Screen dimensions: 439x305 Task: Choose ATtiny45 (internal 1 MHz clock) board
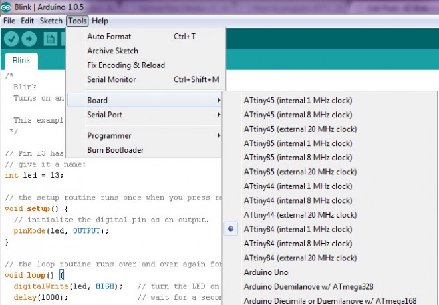298,101
